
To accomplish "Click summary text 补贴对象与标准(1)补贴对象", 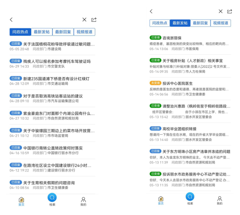I will [x=190, y=67].
